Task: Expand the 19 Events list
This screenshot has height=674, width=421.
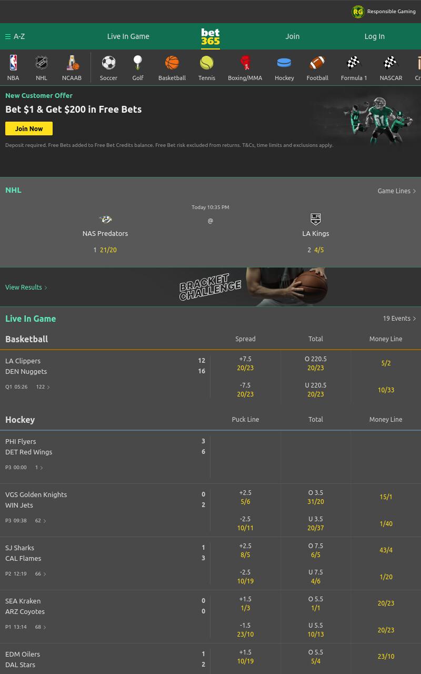Action: pyautogui.click(x=399, y=319)
